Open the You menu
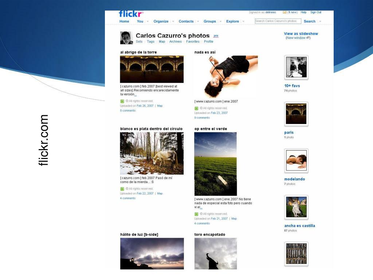Image resolution: width=373 pixels, height=280 pixels. coord(140,22)
